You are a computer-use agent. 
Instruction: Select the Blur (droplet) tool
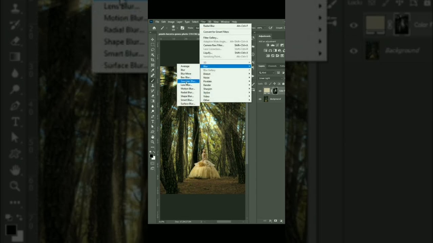153,106
